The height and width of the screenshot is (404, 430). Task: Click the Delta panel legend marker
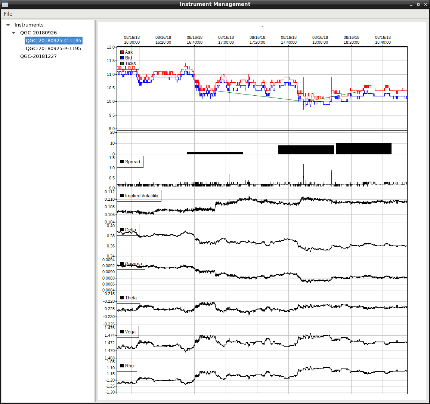click(x=122, y=229)
